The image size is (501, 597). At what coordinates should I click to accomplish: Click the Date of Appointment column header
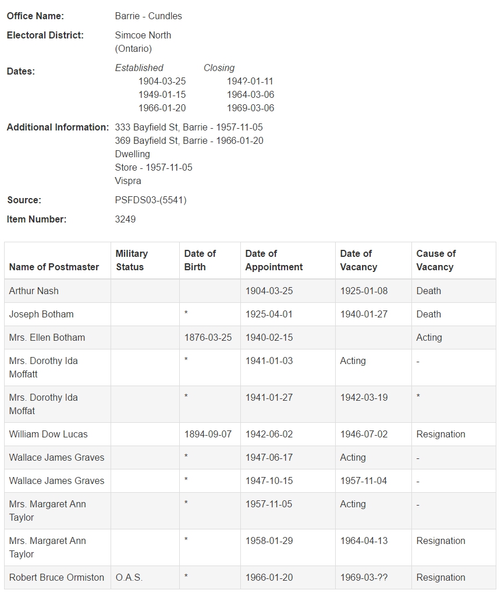point(274,260)
